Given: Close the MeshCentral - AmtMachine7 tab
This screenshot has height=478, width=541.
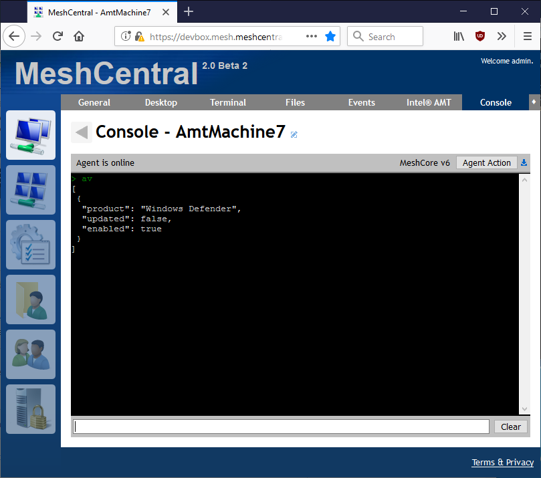Looking at the screenshot, I should click(x=166, y=12).
